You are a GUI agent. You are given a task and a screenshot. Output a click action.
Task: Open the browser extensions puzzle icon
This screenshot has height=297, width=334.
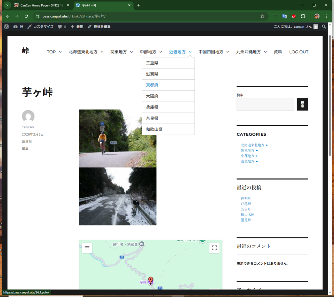[303, 16]
